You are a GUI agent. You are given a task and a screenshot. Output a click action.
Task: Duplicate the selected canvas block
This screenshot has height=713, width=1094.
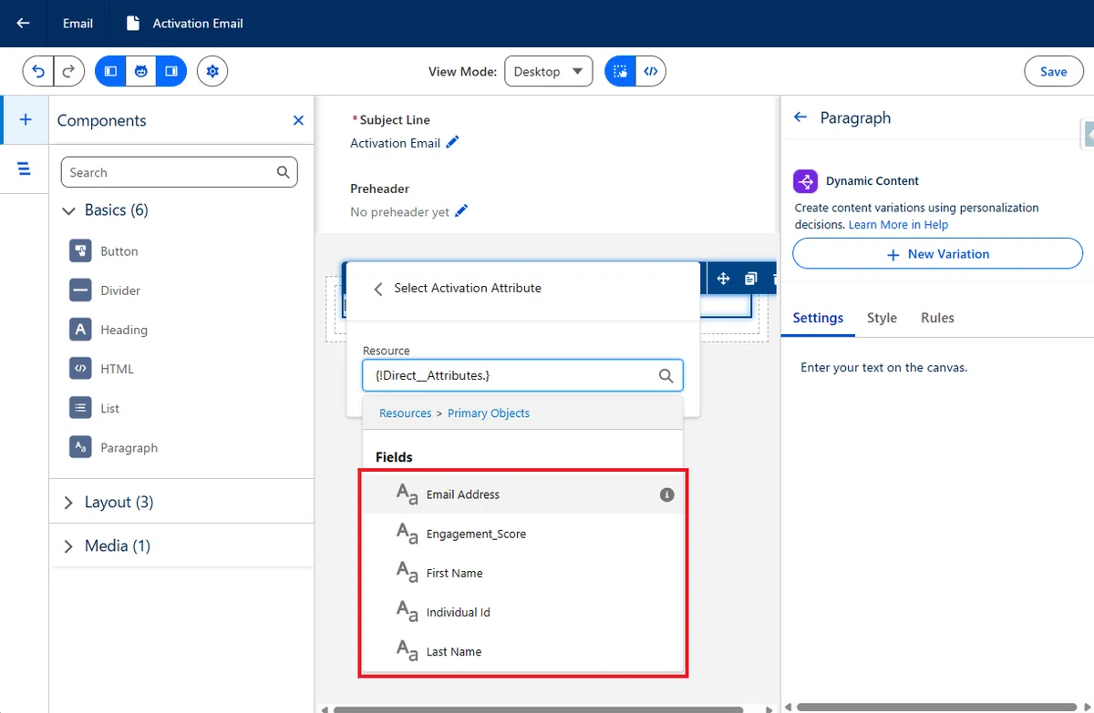point(750,279)
